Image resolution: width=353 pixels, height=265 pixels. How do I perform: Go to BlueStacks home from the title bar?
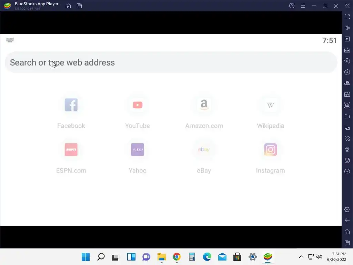[x=68, y=6]
